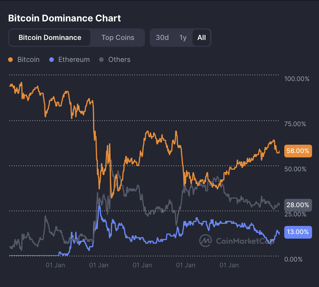Screen dimensions: 319x287
Task: Click the 0.00% y-axis label
Action: 293,259
